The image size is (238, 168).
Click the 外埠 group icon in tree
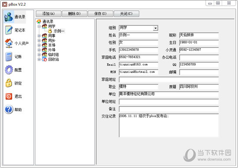(44, 50)
